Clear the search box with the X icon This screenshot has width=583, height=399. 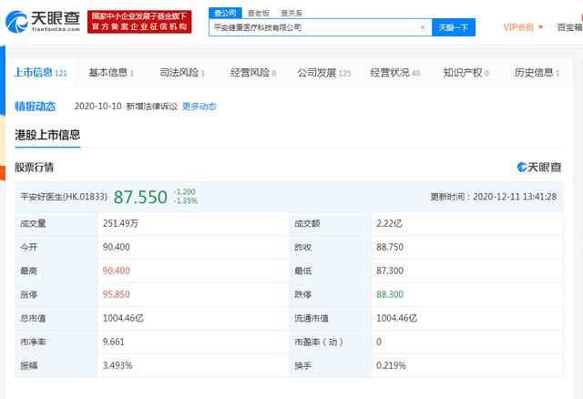point(422,27)
